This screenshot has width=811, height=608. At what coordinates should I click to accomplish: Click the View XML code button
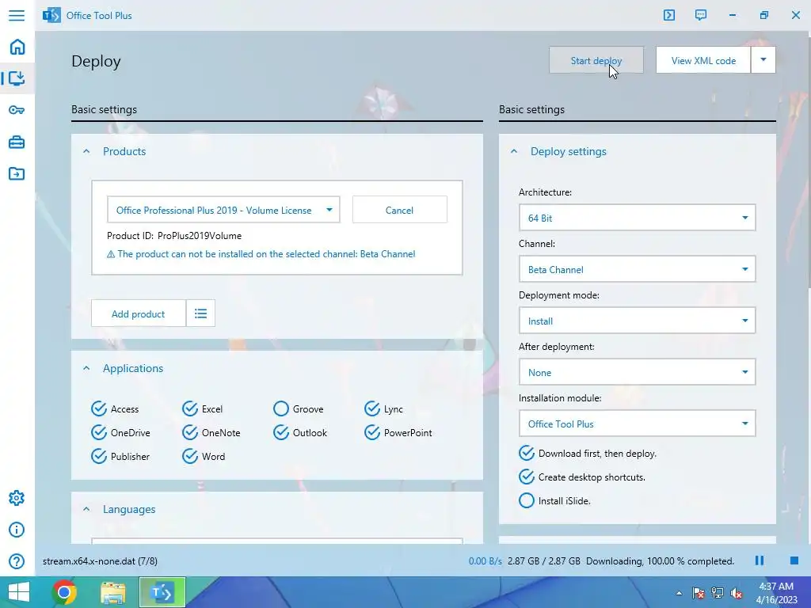click(703, 60)
